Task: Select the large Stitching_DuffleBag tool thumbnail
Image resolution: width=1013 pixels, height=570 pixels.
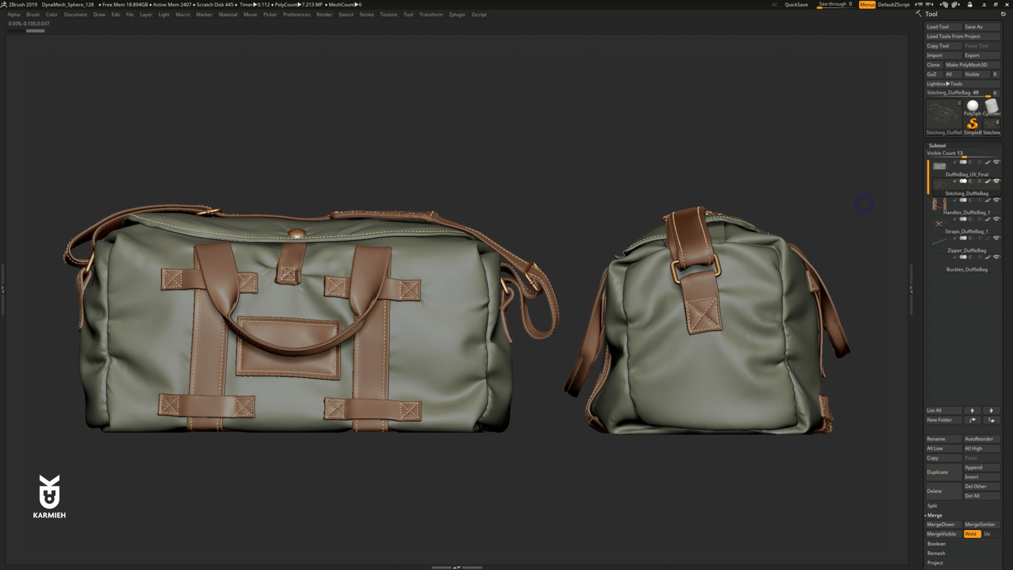Action: point(944,118)
